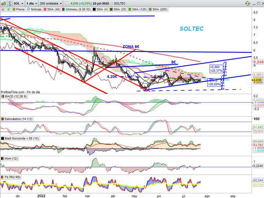The height and width of the screenshot is (198, 264).
Task: Click the 62,244 RSI value label
Action: pyautogui.click(x=258, y=180)
